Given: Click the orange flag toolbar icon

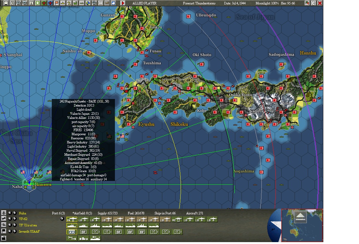Looking at the screenshot, I should [57, 3].
